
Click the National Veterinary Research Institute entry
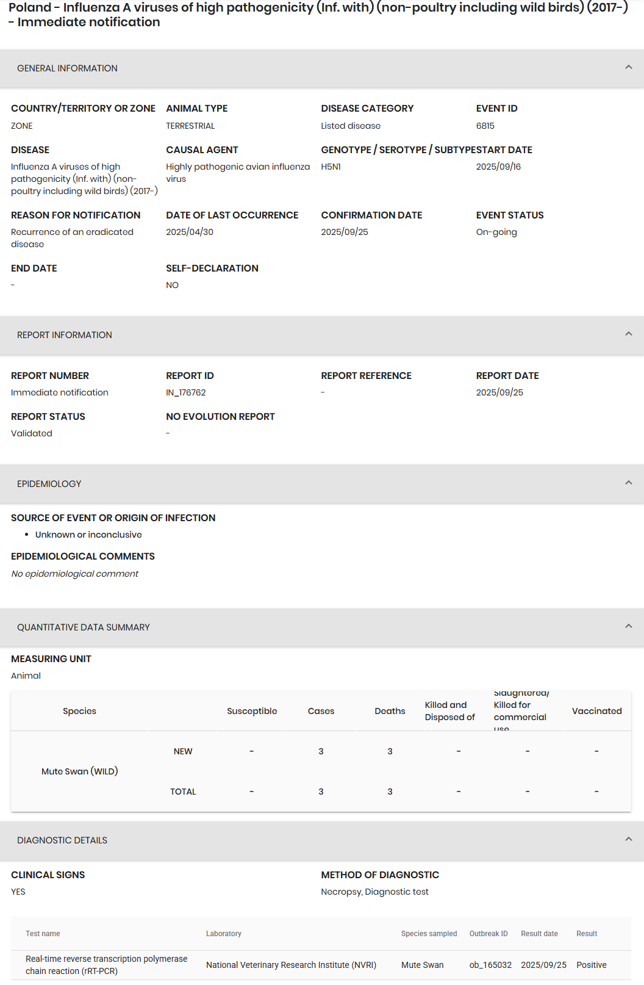click(x=291, y=965)
